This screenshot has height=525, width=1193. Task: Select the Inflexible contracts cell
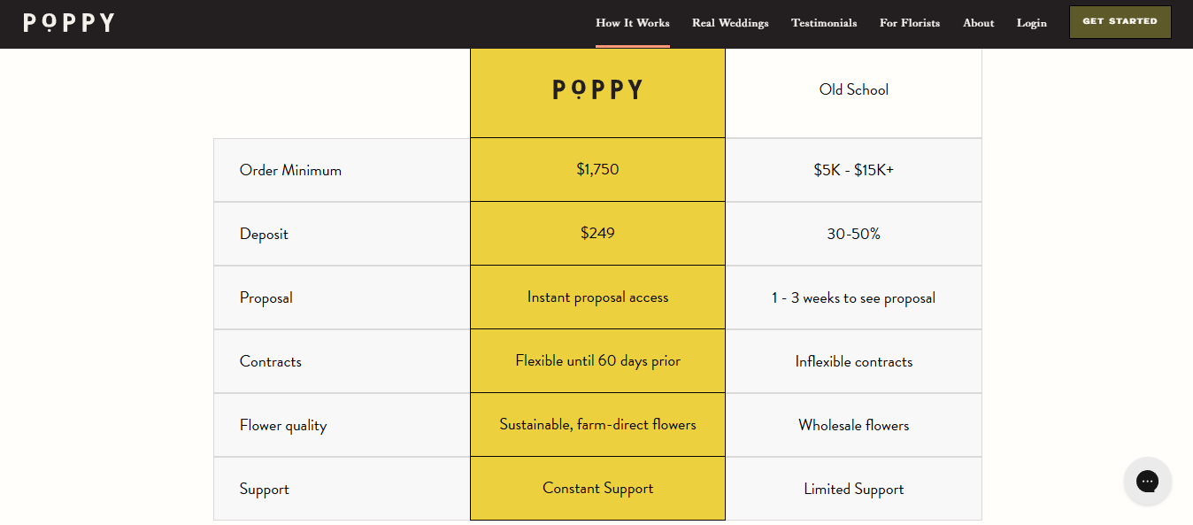click(x=854, y=361)
